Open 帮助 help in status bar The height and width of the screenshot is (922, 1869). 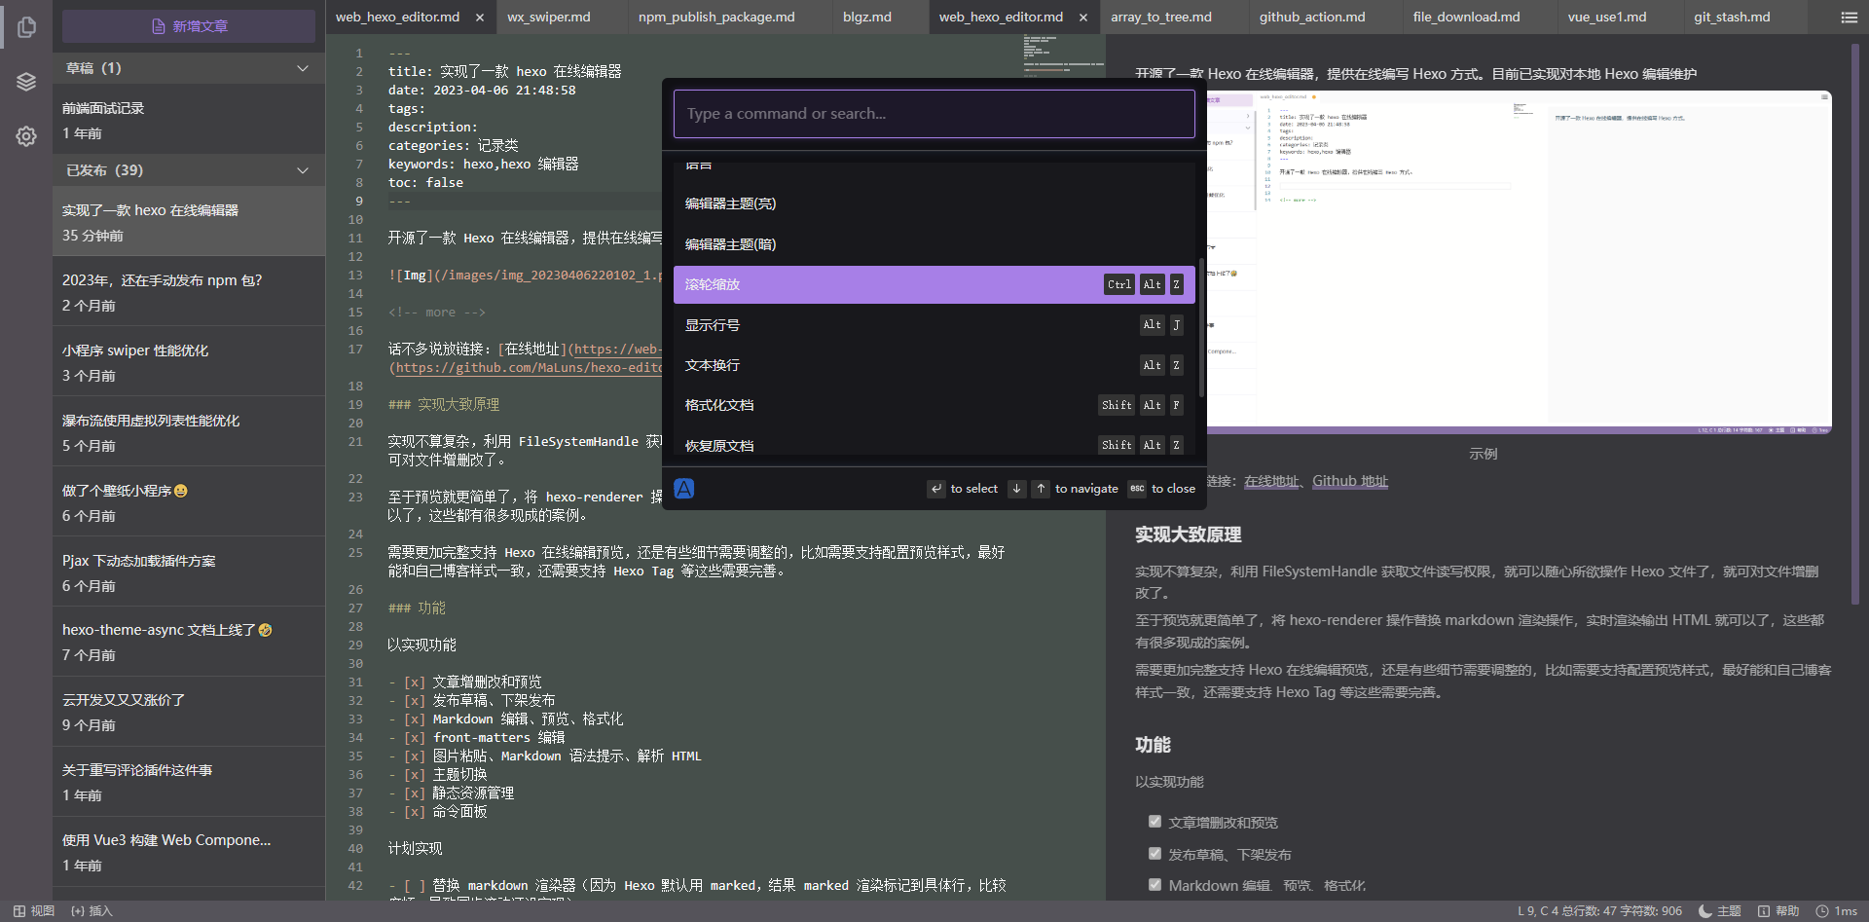(1777, 911)
